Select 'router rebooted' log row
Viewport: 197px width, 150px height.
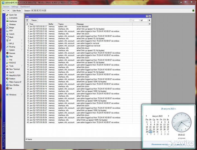88,27
